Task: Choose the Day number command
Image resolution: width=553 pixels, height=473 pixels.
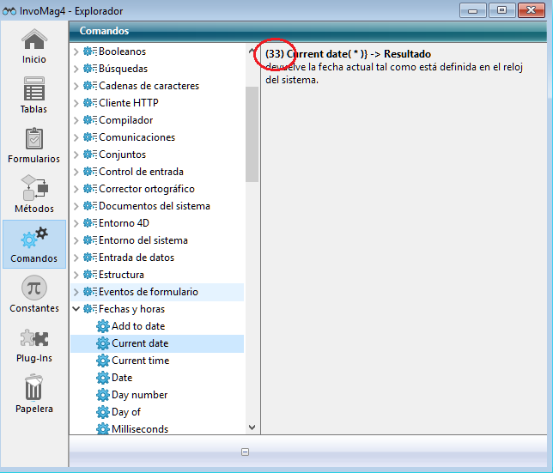Action: point(139,395)
